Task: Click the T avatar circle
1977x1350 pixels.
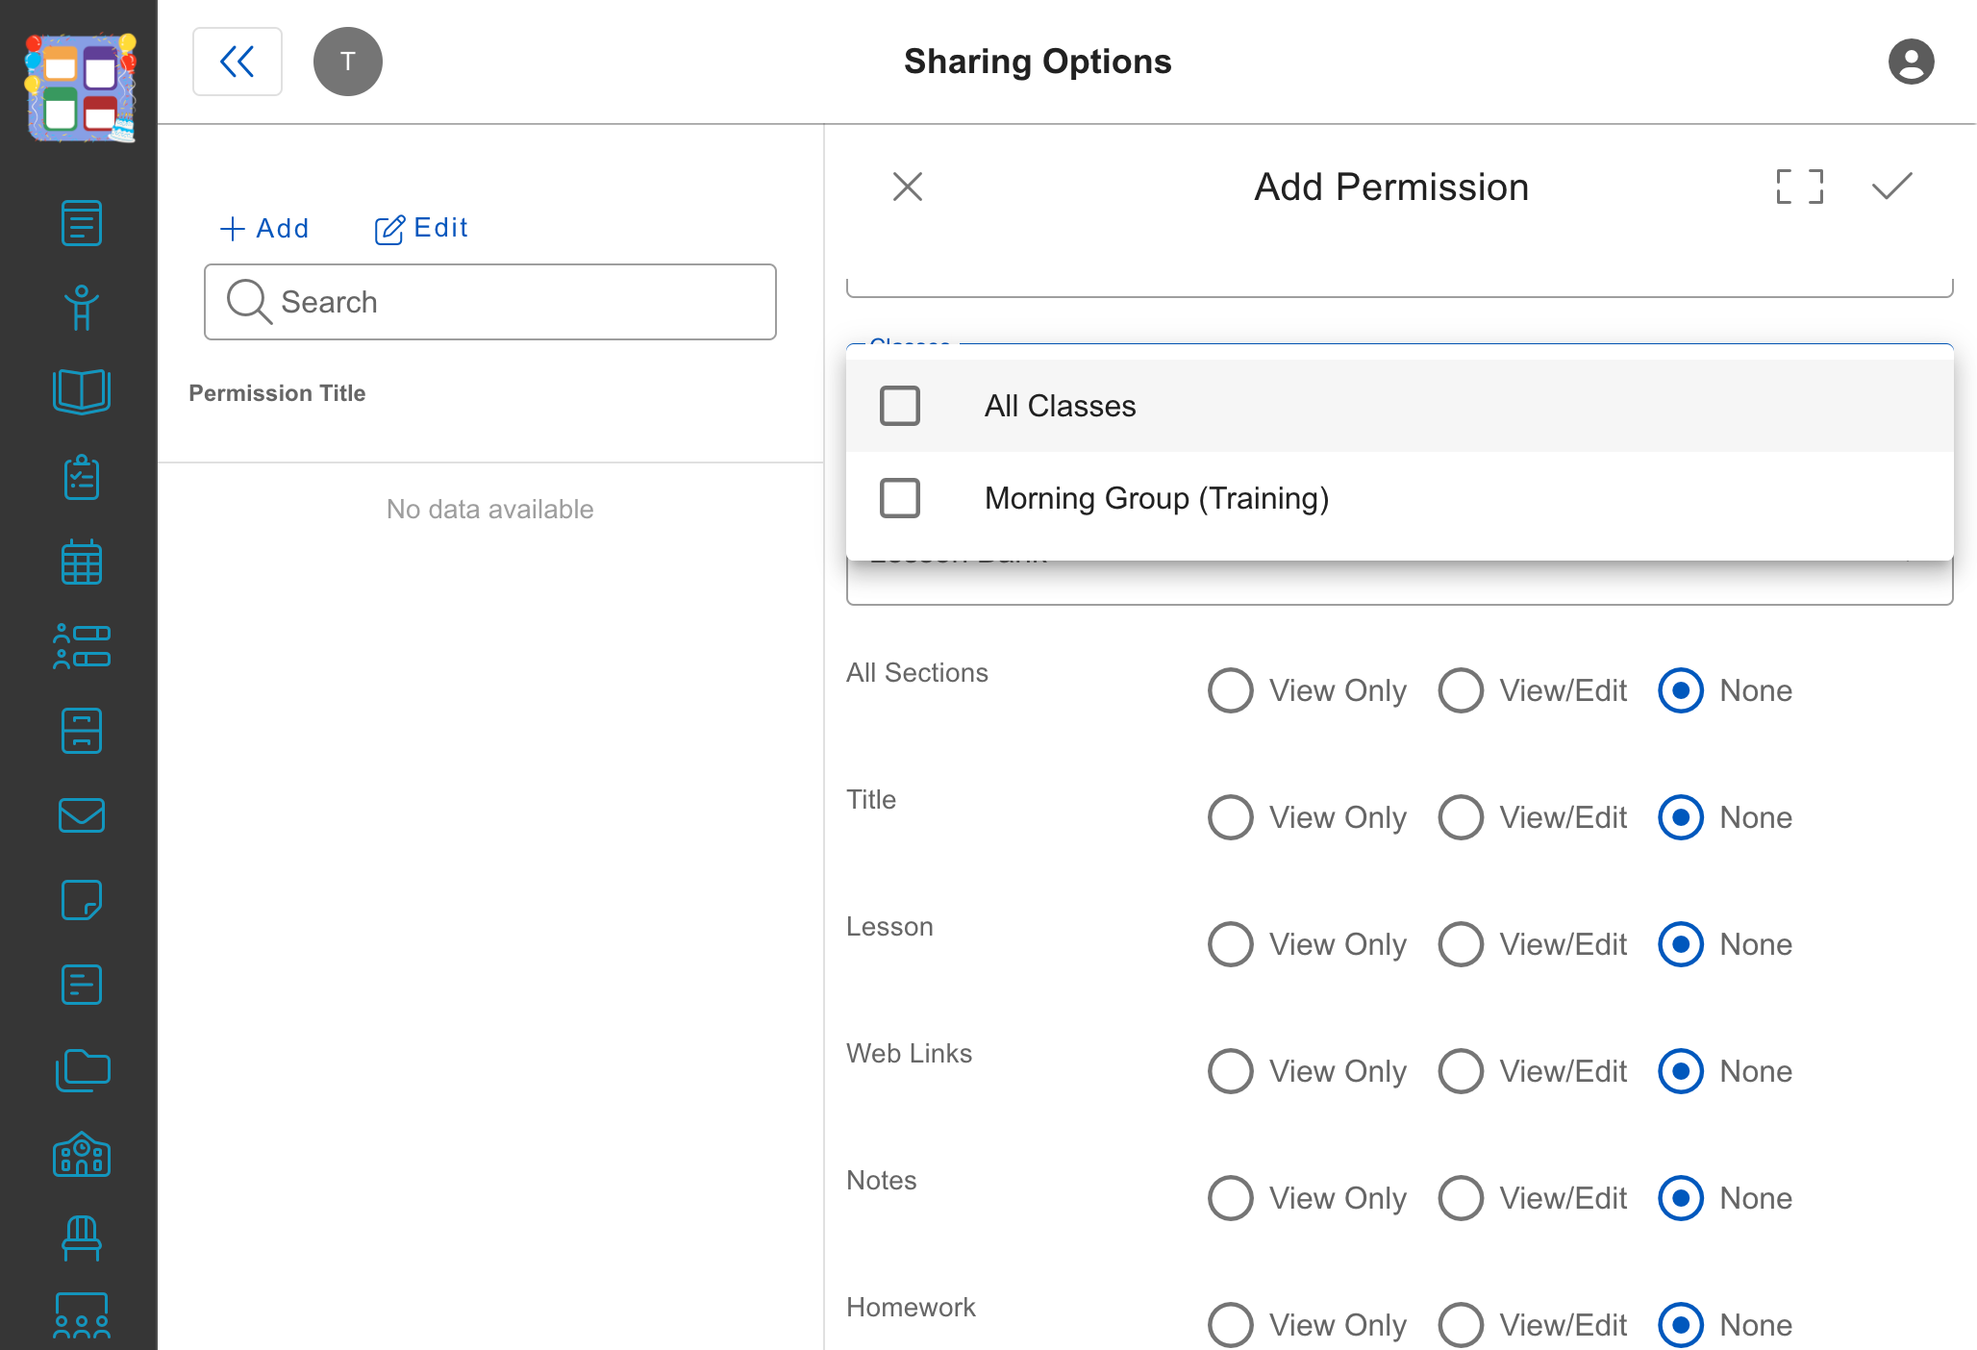Action: point(348,62)
